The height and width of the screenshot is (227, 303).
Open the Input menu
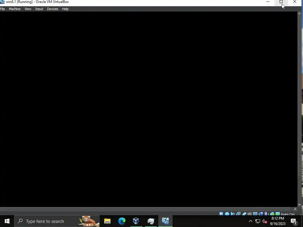coord(39,9)
